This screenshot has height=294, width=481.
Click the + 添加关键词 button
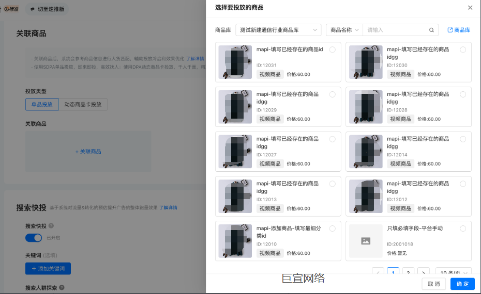point(48,268)
